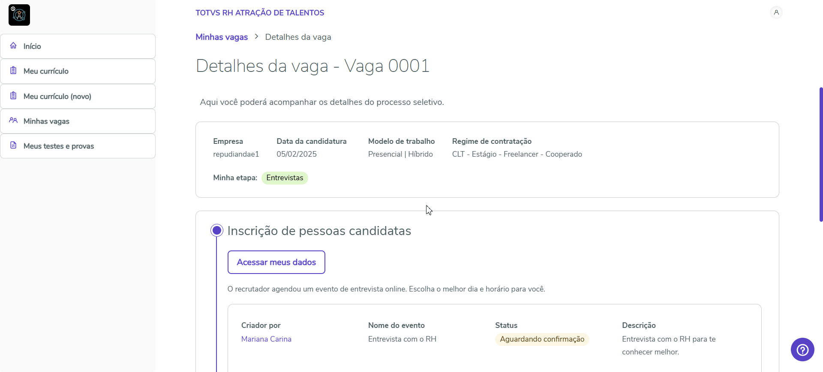Click the page vertical scrollbar

point(820,154)
